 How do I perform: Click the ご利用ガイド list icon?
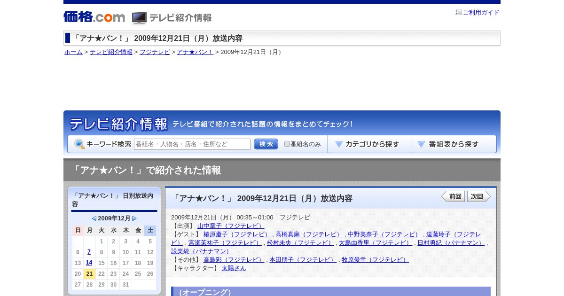[x=459, y=12]
